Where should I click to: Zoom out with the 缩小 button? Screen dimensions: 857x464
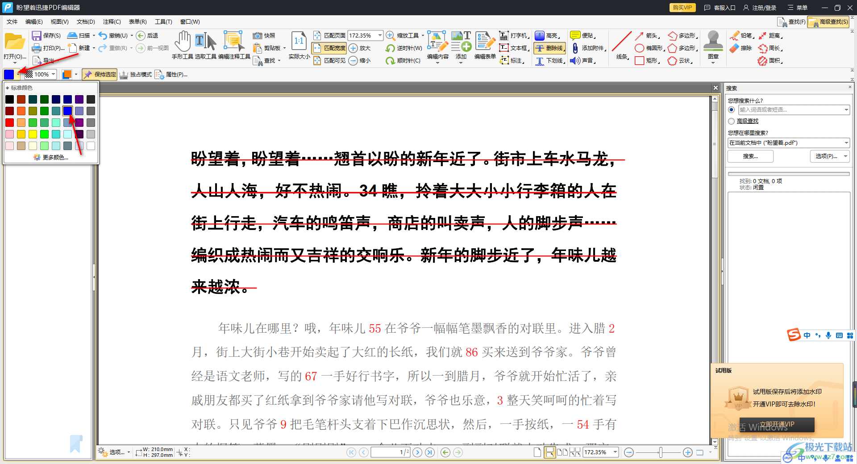click(x=360, y=60)
